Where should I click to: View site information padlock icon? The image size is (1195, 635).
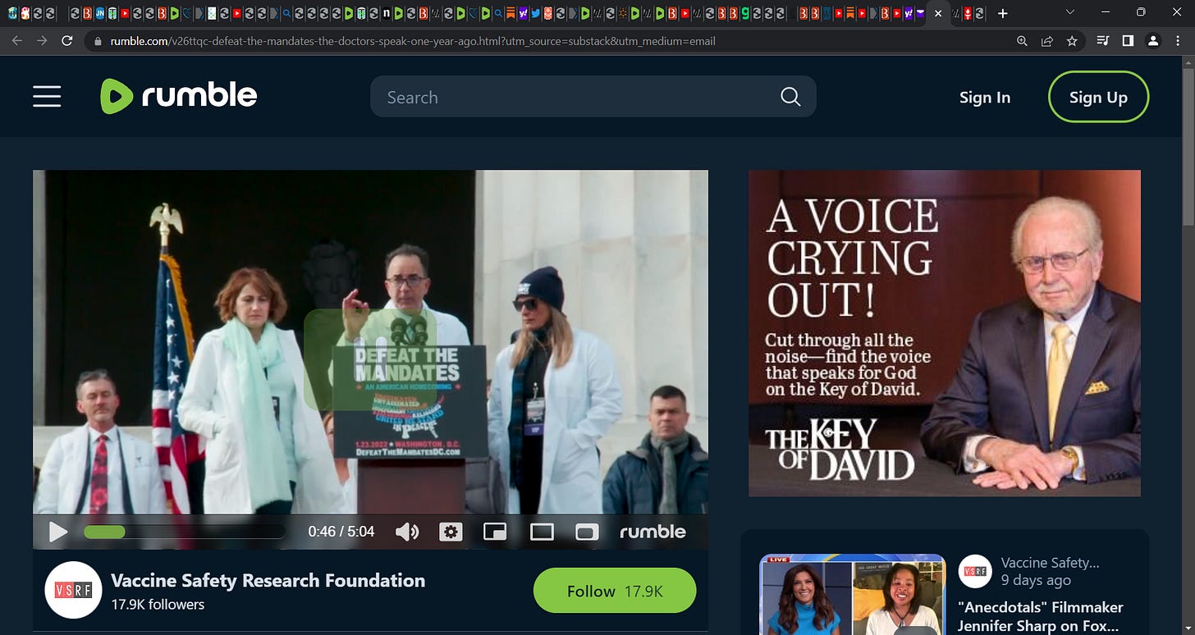[98, 41]
